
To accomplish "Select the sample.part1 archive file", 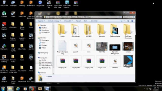I will (63, 62).
